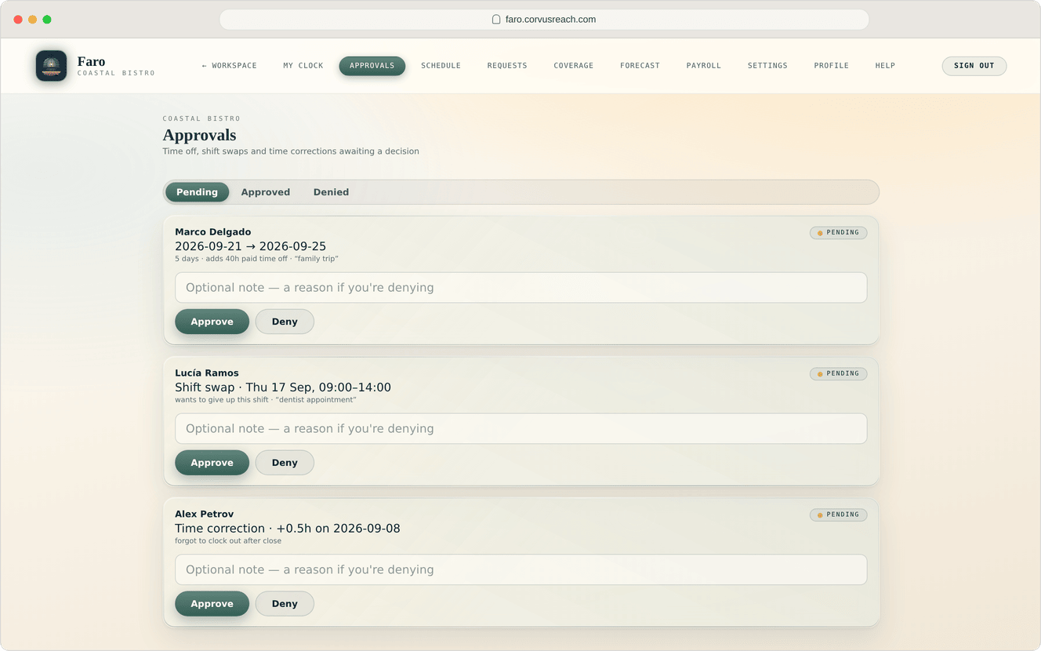1041x651 pixels.
Task: Deny Lucía Ramos's shift swap
Action: [x=285, y=463]
